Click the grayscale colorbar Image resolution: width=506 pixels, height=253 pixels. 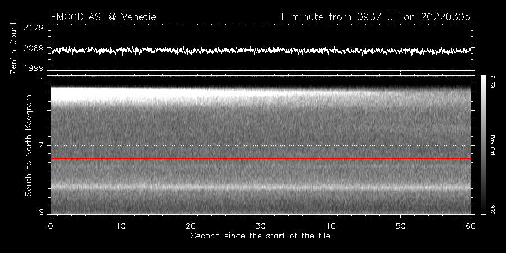483,145
